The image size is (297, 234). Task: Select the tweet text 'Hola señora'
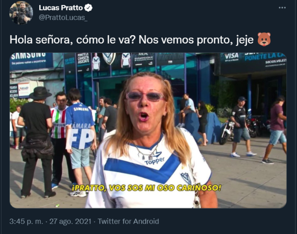[x=40, y=40]
